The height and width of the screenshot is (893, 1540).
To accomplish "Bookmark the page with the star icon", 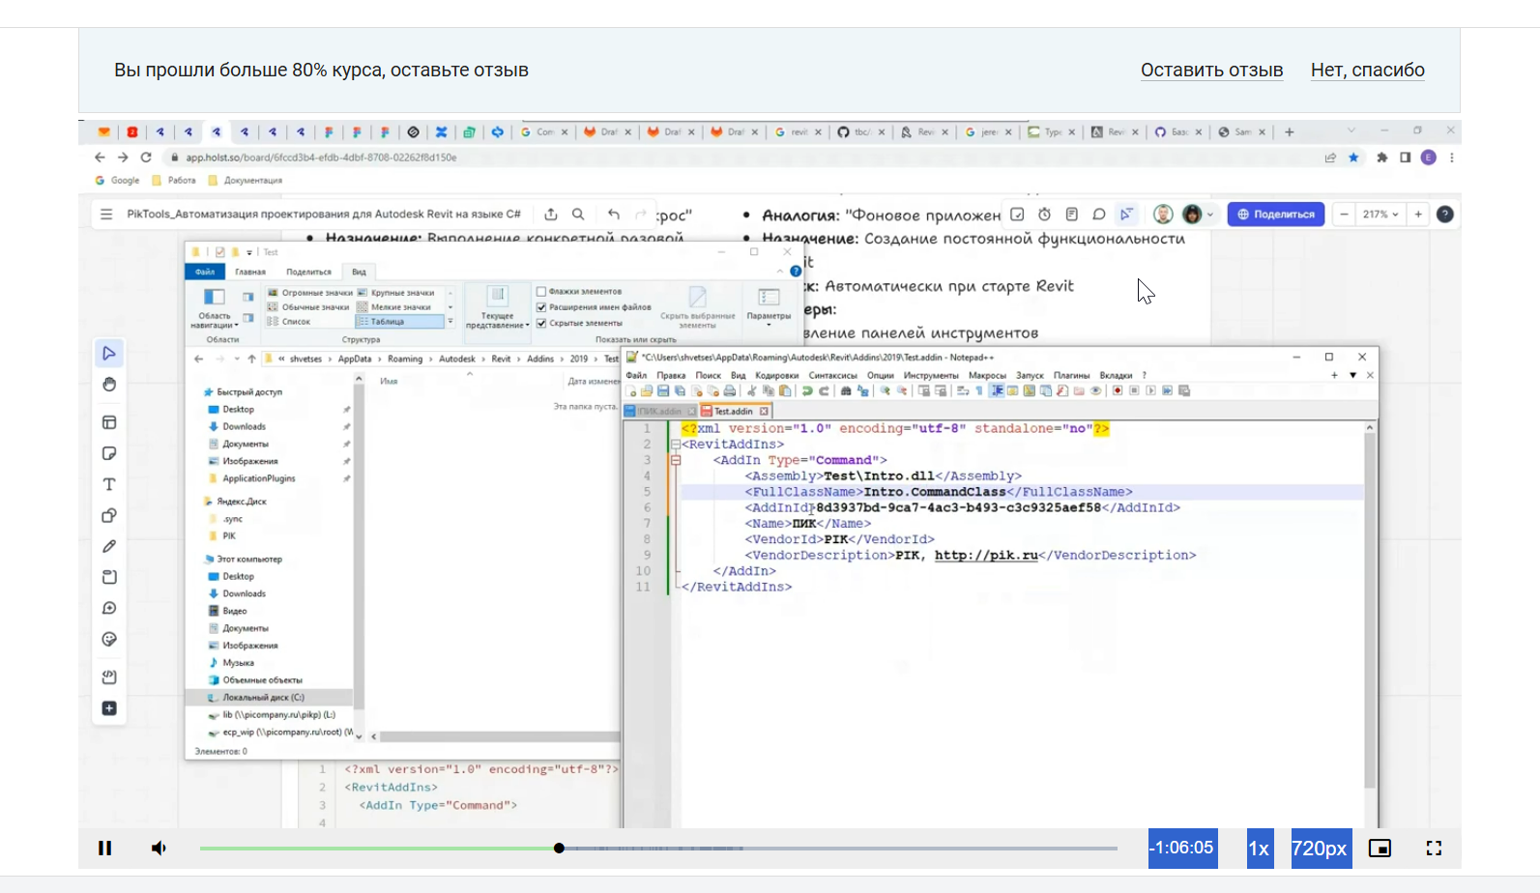I will pos(1353,158).
